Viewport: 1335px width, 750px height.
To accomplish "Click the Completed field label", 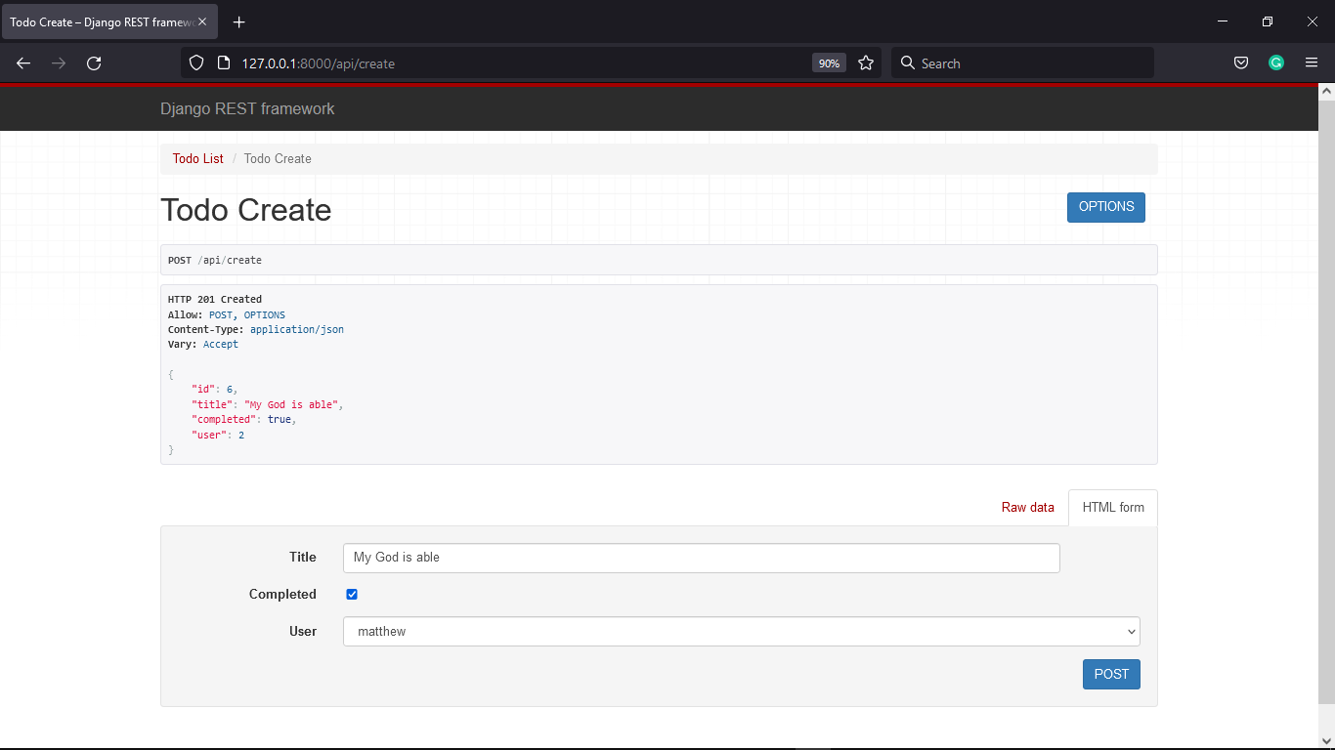I will click(x=282, y=595).
